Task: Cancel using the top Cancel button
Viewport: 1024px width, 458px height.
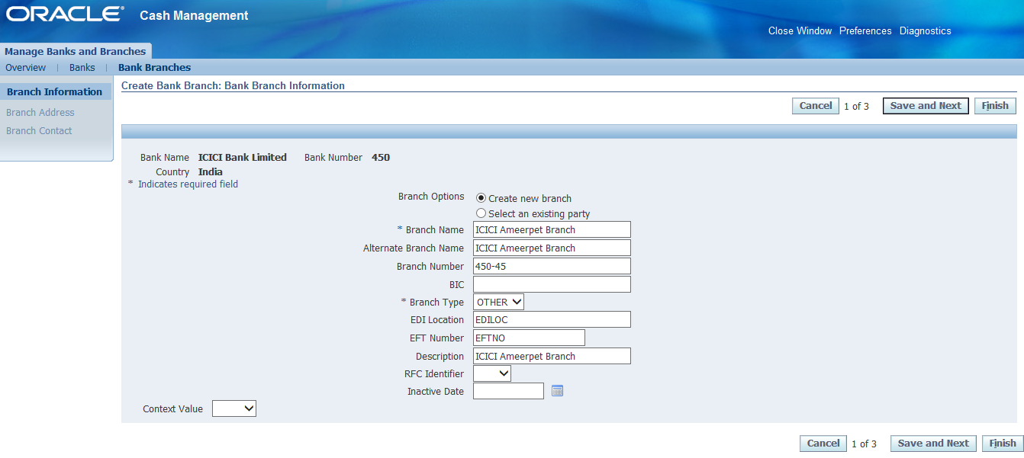Action: 815,106
